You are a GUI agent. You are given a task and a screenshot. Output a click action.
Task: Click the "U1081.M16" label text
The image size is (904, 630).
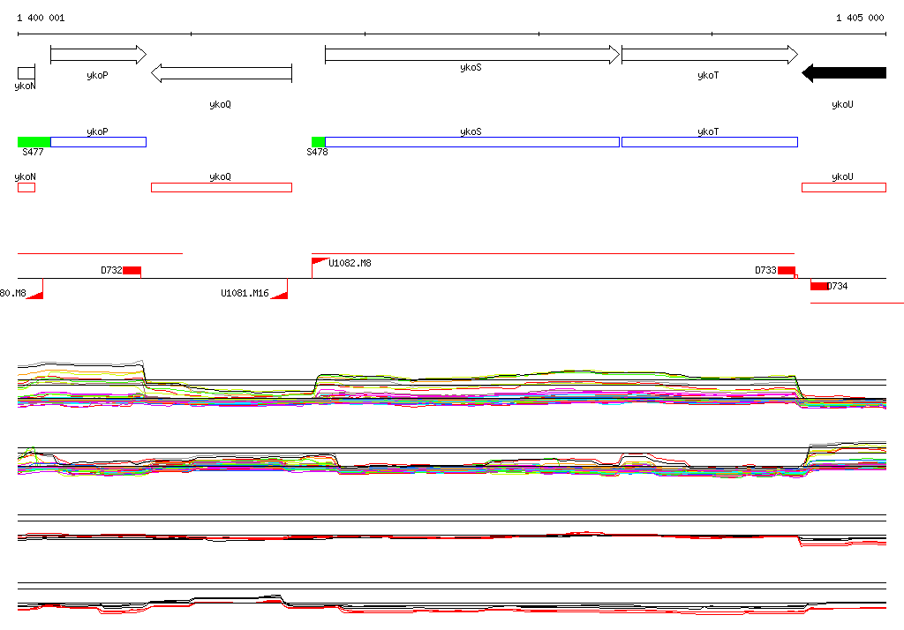click(245, 294)
